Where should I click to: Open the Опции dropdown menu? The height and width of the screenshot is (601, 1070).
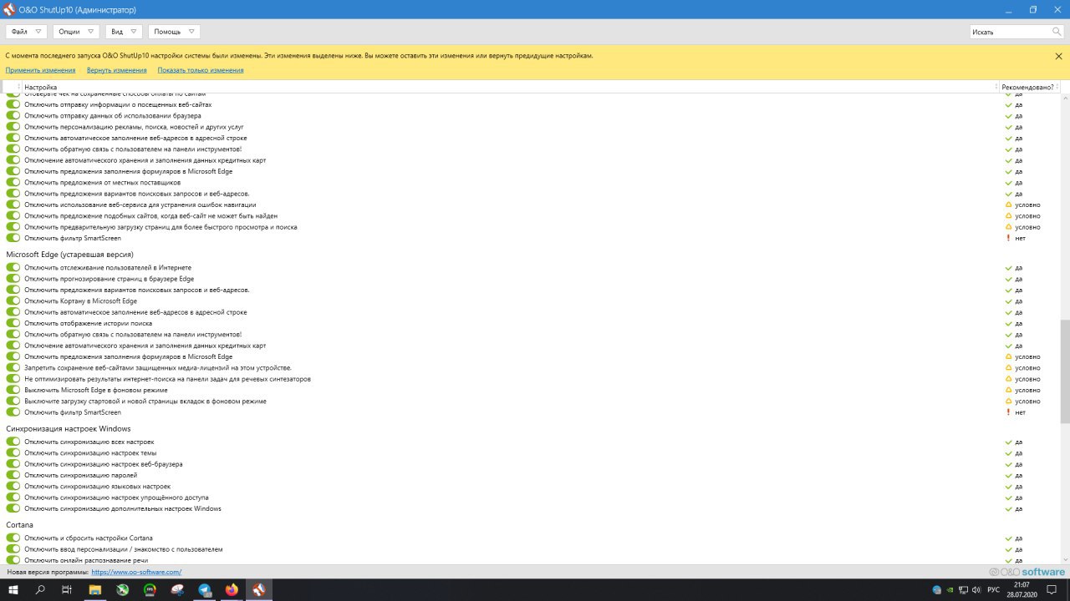tap(76, 32)
